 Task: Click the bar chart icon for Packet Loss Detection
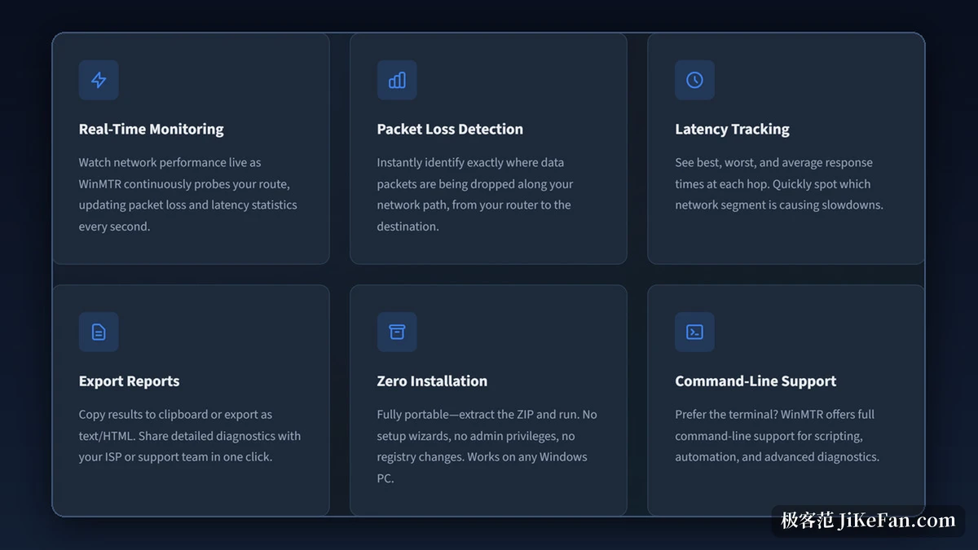[397, 80]
